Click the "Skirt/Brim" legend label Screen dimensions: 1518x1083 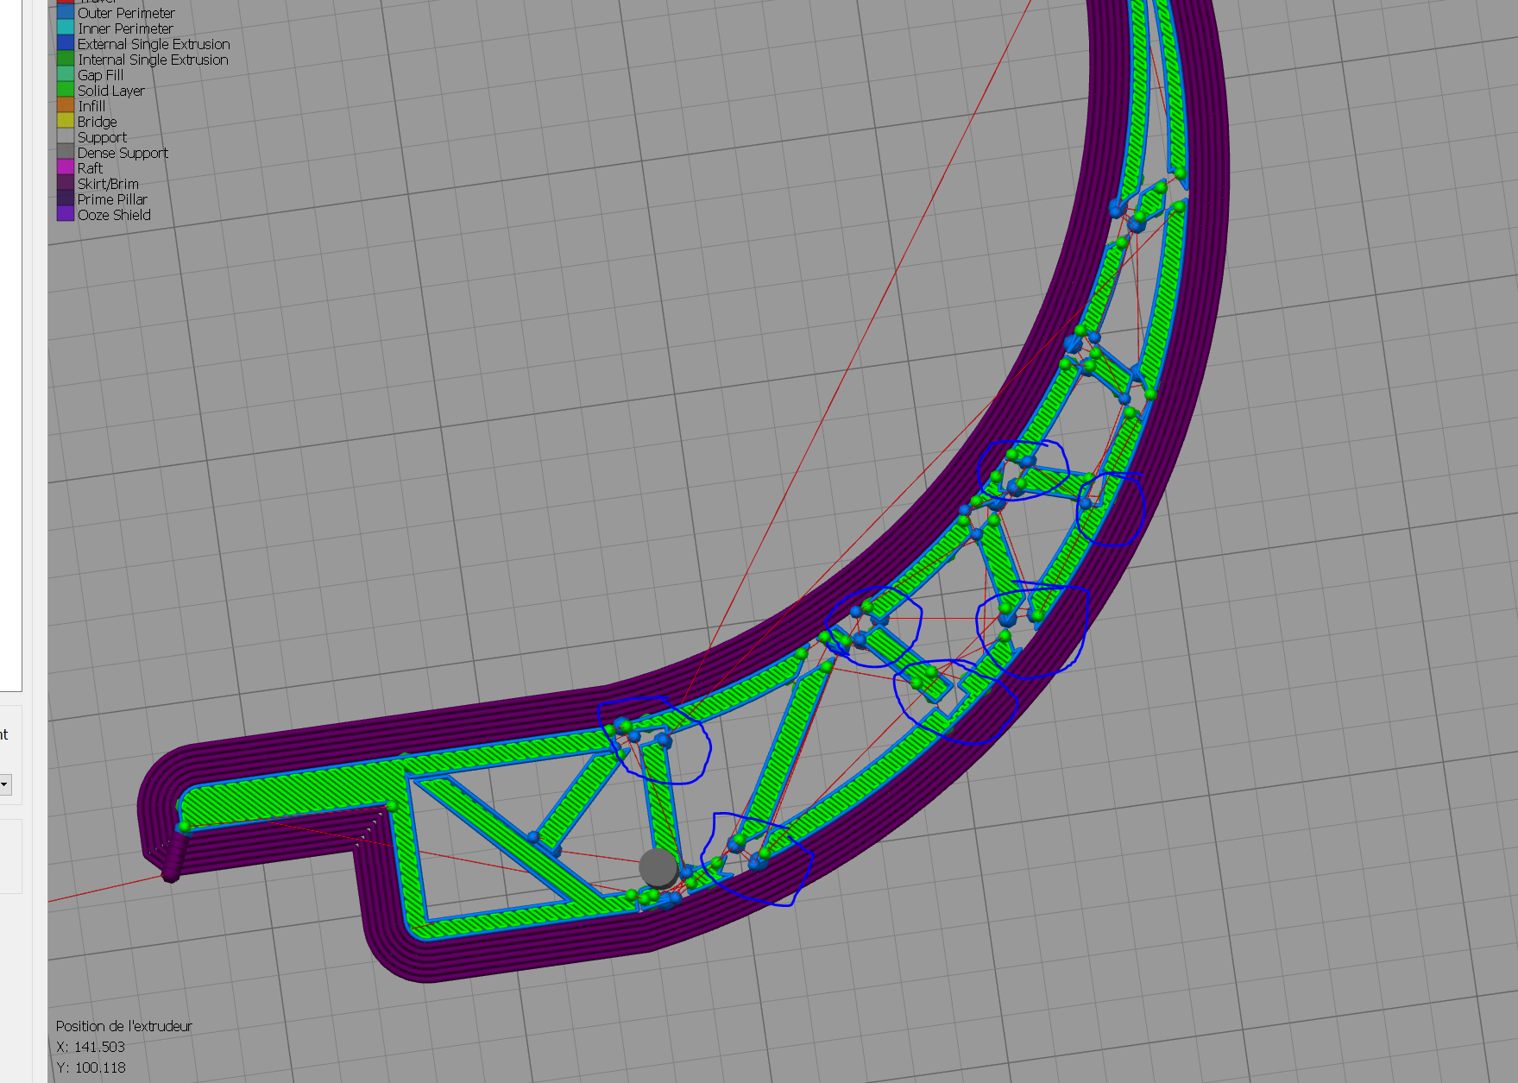click(108, 184)
